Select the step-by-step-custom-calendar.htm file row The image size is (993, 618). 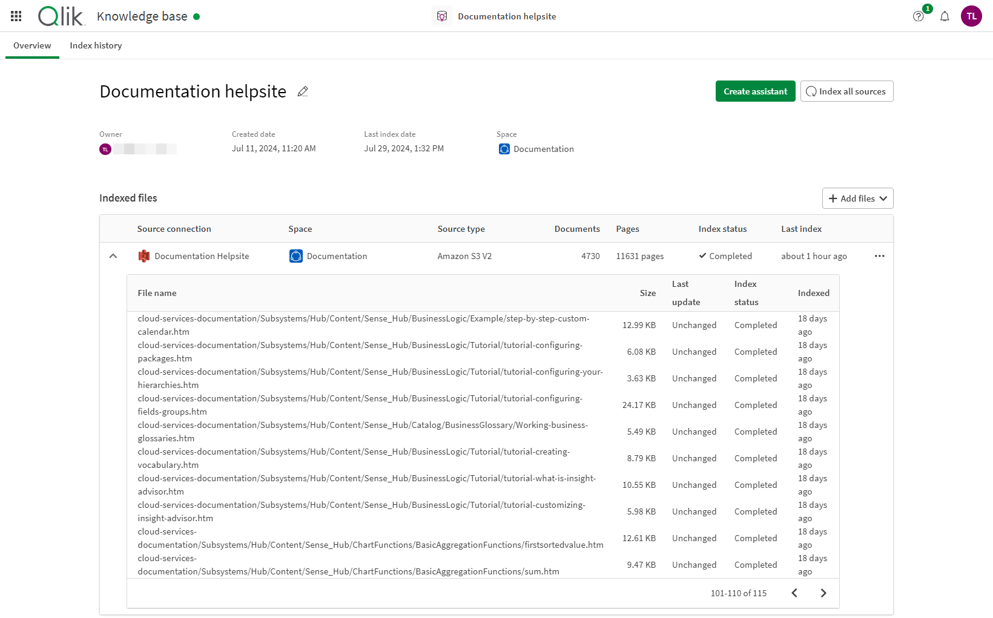(483, 325)
